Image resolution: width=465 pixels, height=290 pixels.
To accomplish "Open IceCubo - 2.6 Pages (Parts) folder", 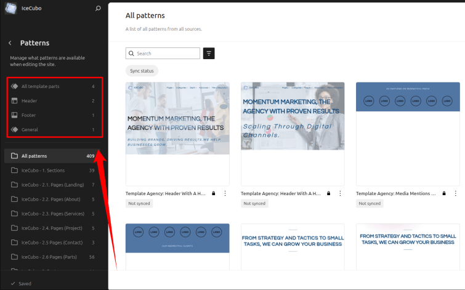I will point(52,257).
